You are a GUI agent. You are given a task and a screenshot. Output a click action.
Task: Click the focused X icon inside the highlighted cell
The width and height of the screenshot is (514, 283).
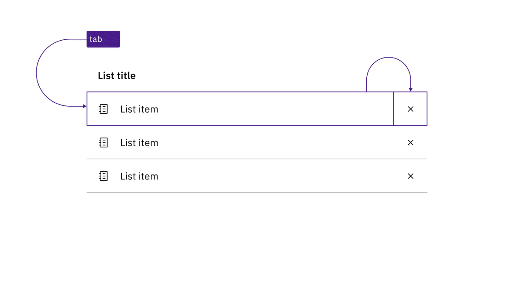pos(410,108)
